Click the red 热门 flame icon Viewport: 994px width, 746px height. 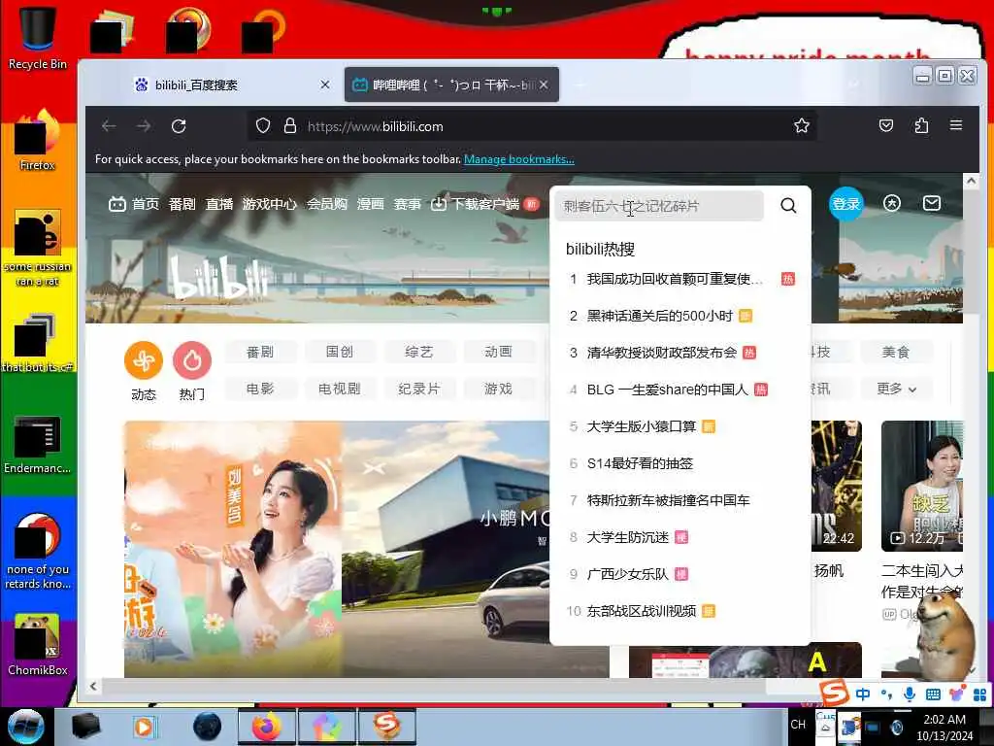(x=192, y=360)
